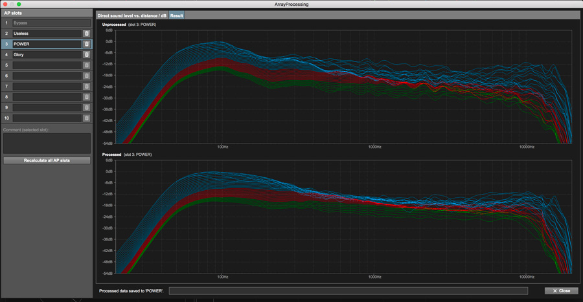Click the Comment (selected slot) label
This screenshot has height=302, width=583.
click(26, 130)
